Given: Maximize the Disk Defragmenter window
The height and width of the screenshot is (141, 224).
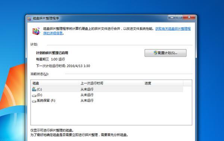Looking at the screenshot, I should coord(179,17).
